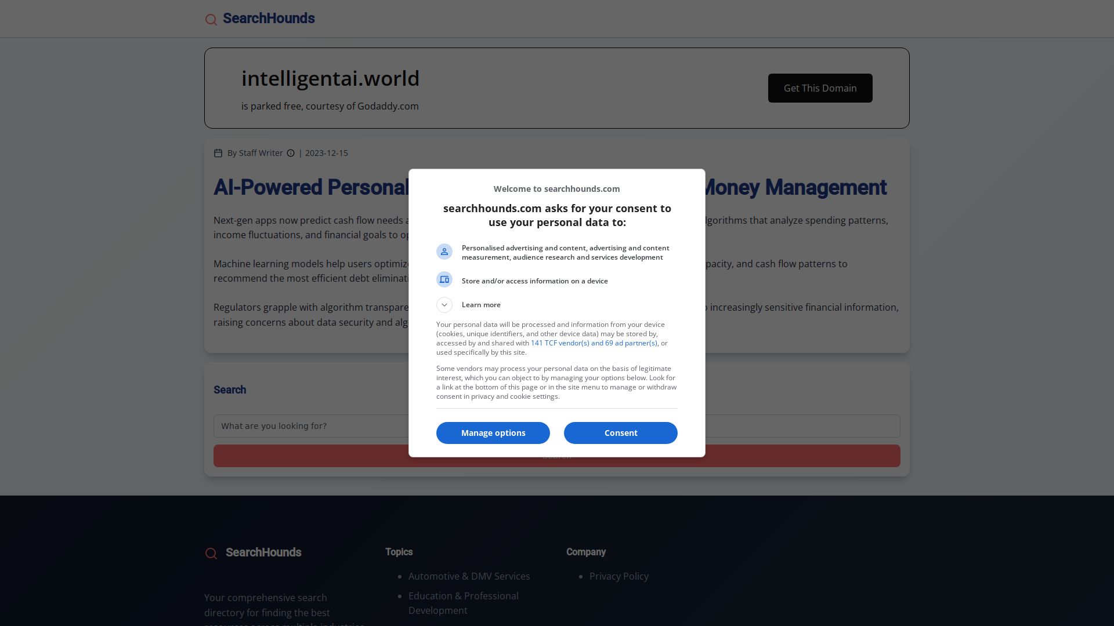1114x626 pixels.
Task: Click Manage options in the consent dialog
Action: (493, 433)
